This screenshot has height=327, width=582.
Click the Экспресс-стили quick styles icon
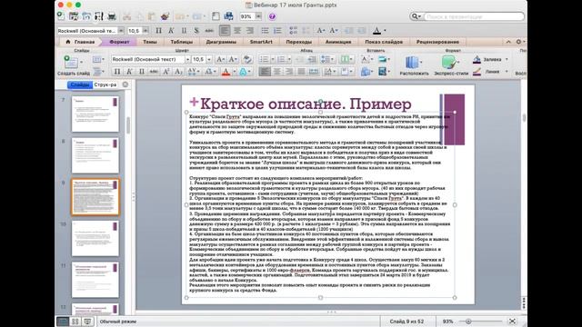tap(448, 62)
